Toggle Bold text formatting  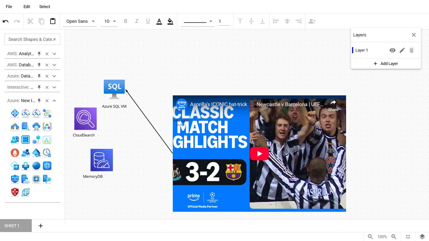click(125, 21)
